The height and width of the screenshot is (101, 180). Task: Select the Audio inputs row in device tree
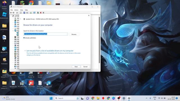click(x=17, y=18)
